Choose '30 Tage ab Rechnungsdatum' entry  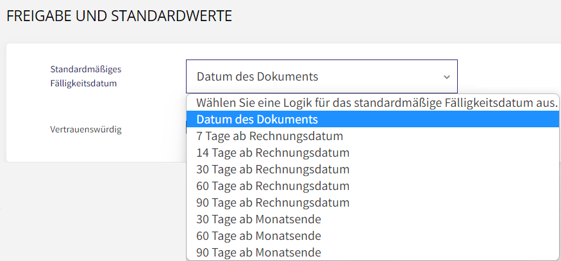(x=373, y=170)
